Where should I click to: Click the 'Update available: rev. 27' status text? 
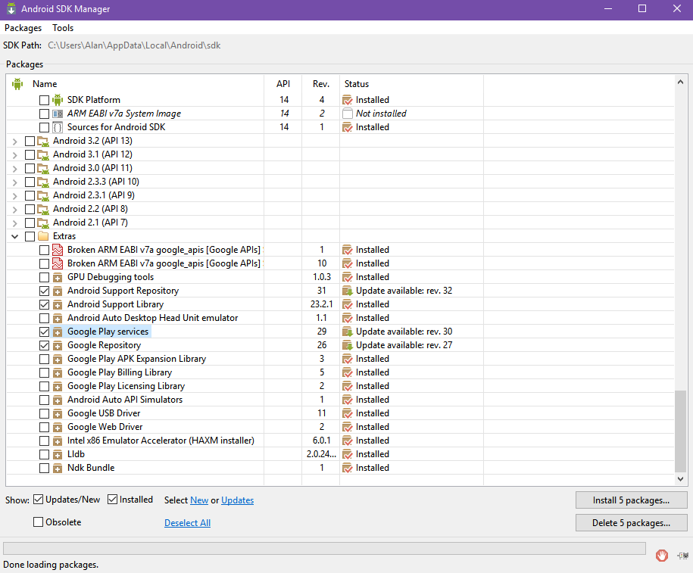click(404, 345)
